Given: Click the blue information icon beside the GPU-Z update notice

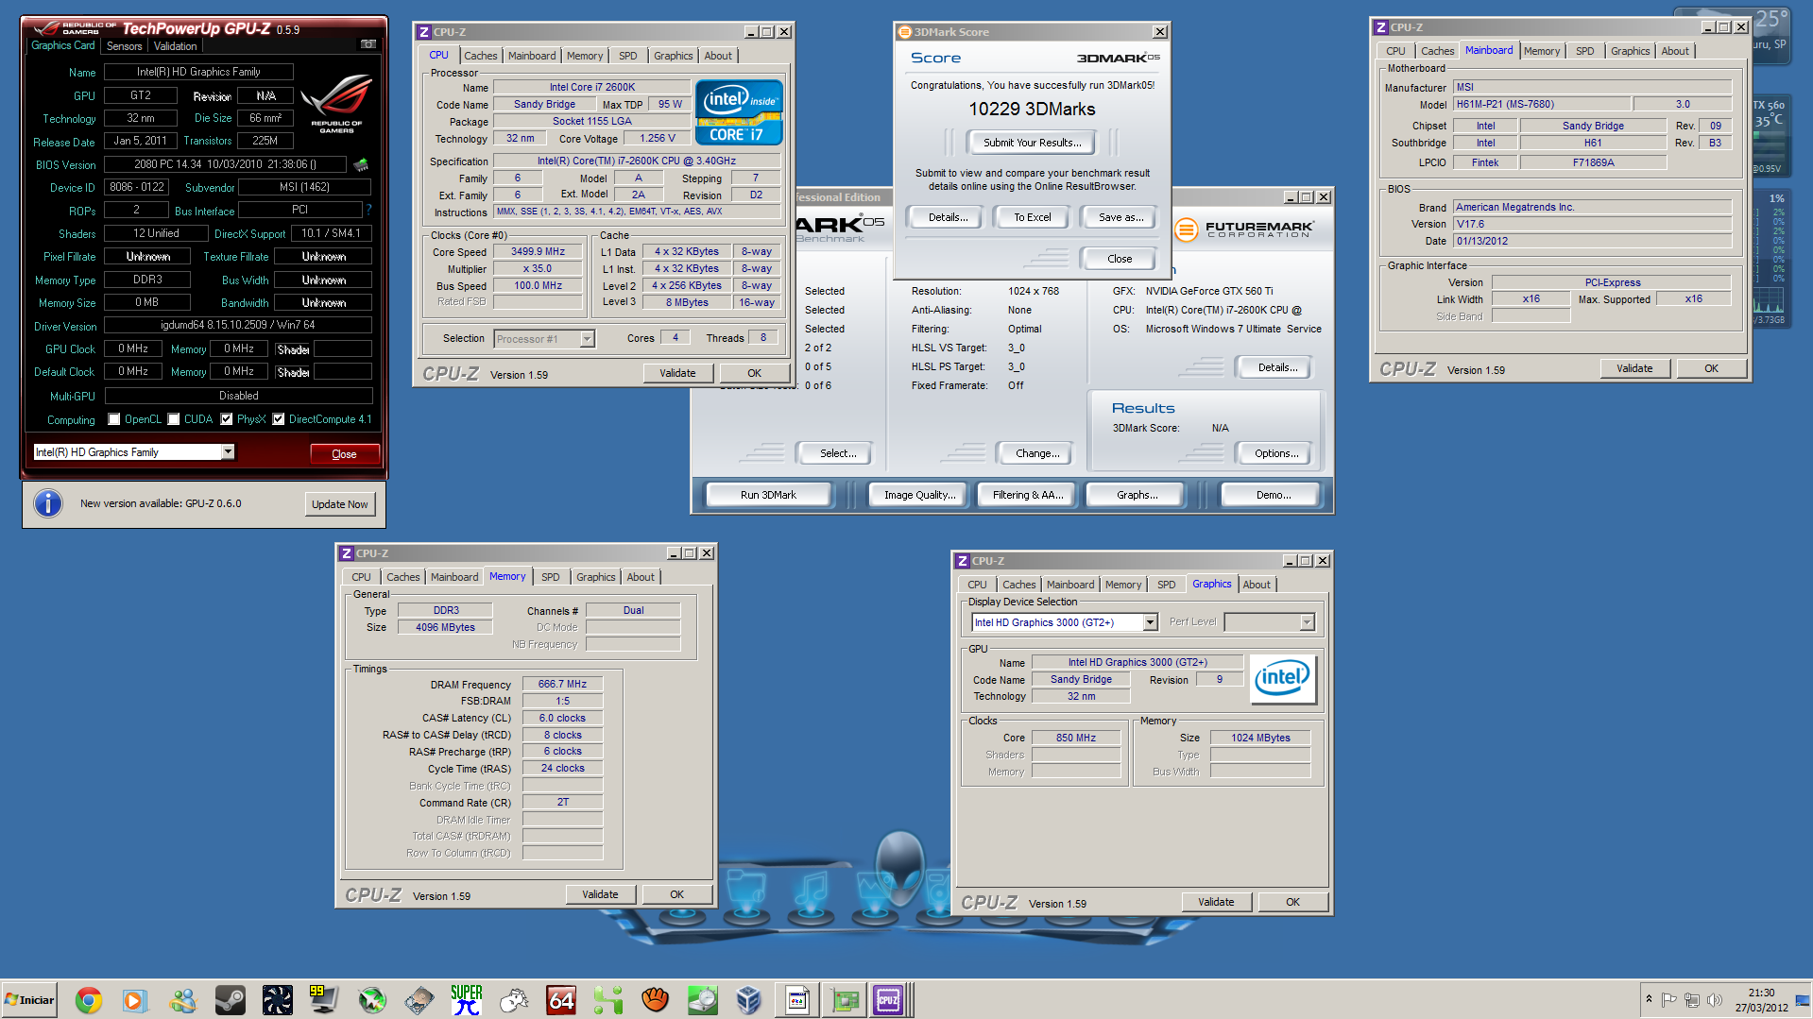Looking at the screenshot, I should click(x=48, y=503).
